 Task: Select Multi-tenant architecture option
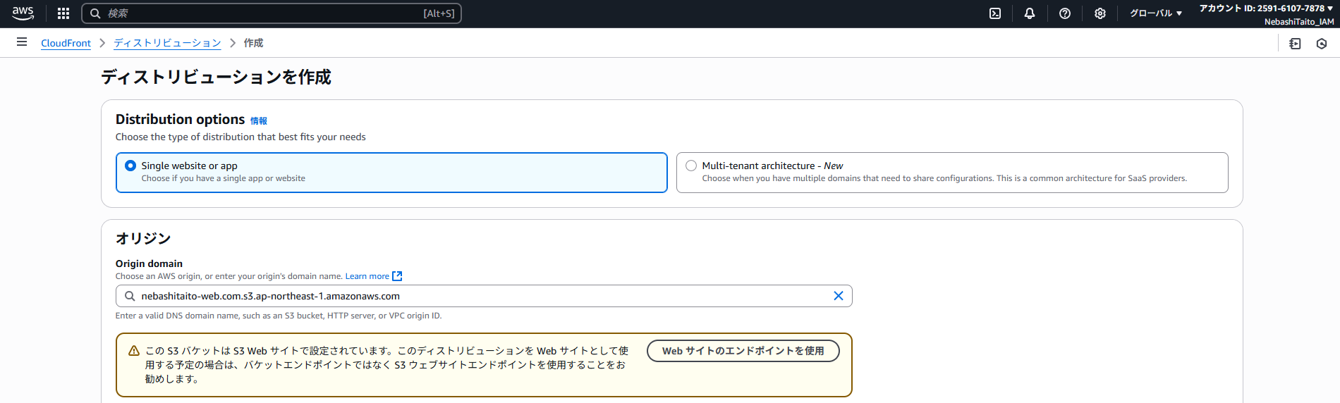click(x=691, y=166)
